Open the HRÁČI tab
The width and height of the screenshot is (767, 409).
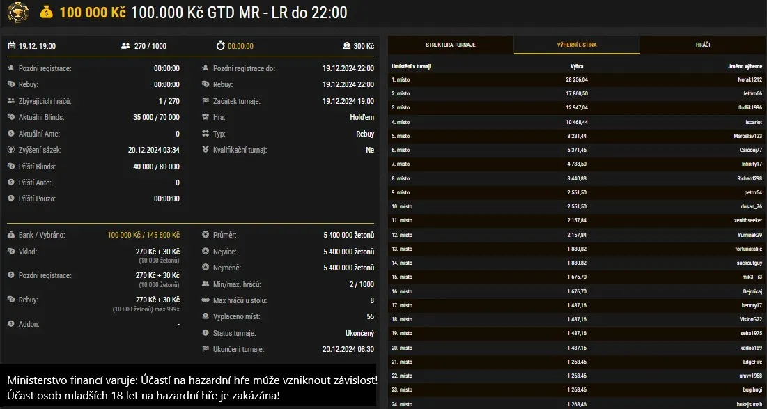pyautogui.click(x=702, y=44)
